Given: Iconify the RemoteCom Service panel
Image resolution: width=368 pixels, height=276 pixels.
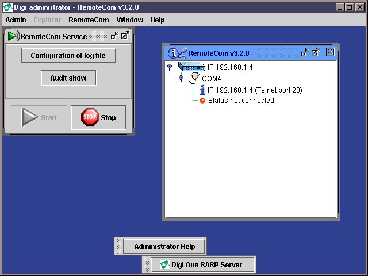Looking at the screenshot, I should [x=115, y=36].
